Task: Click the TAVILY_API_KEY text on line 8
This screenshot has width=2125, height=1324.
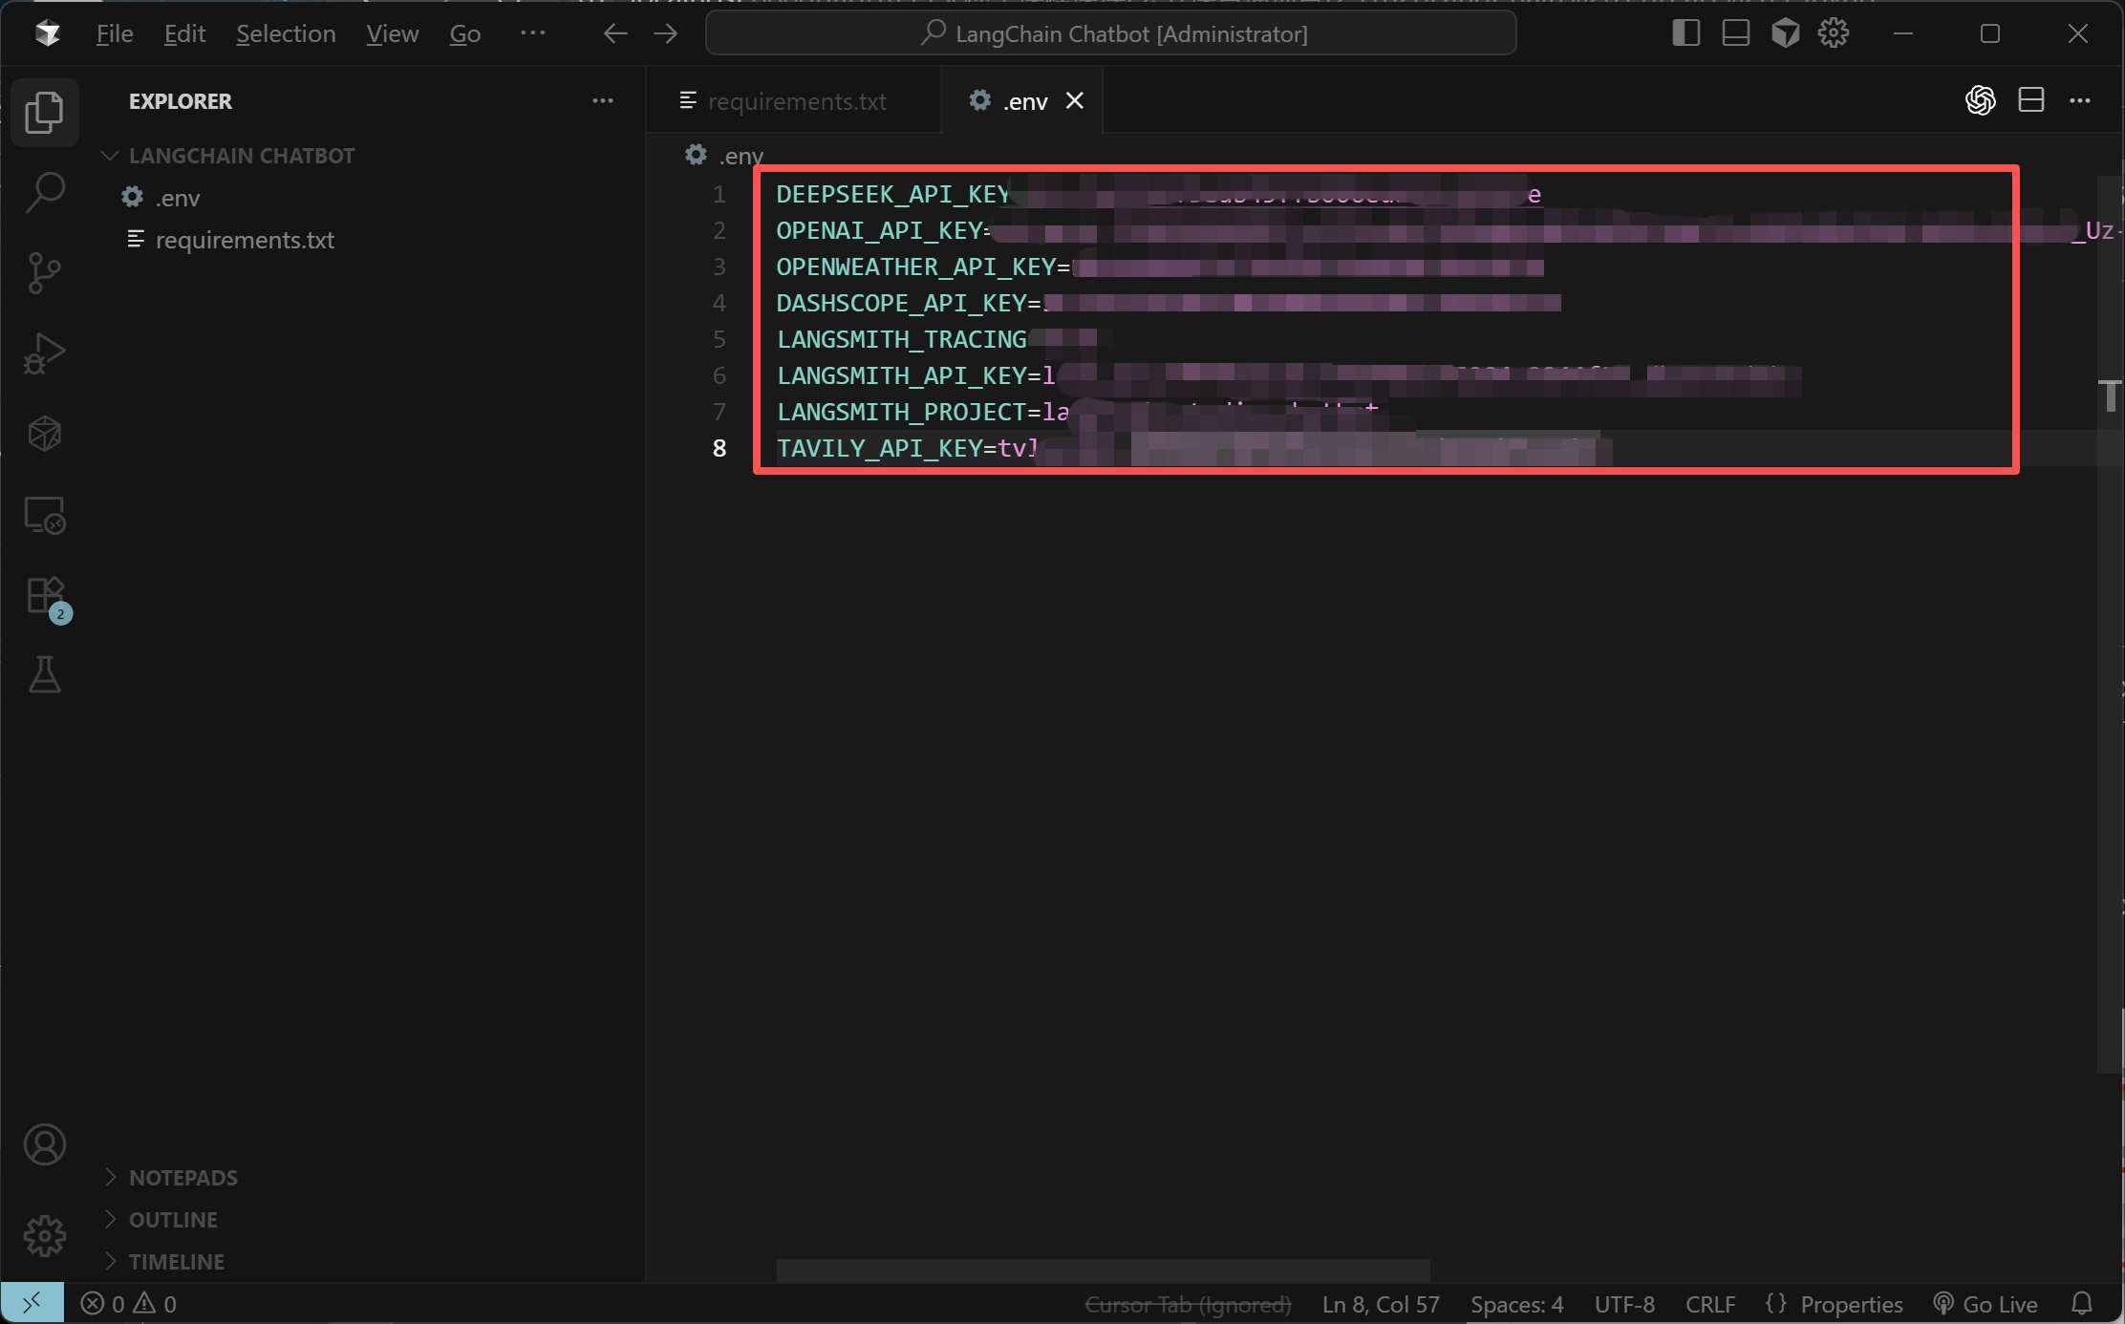Action: tap(879, 449)
